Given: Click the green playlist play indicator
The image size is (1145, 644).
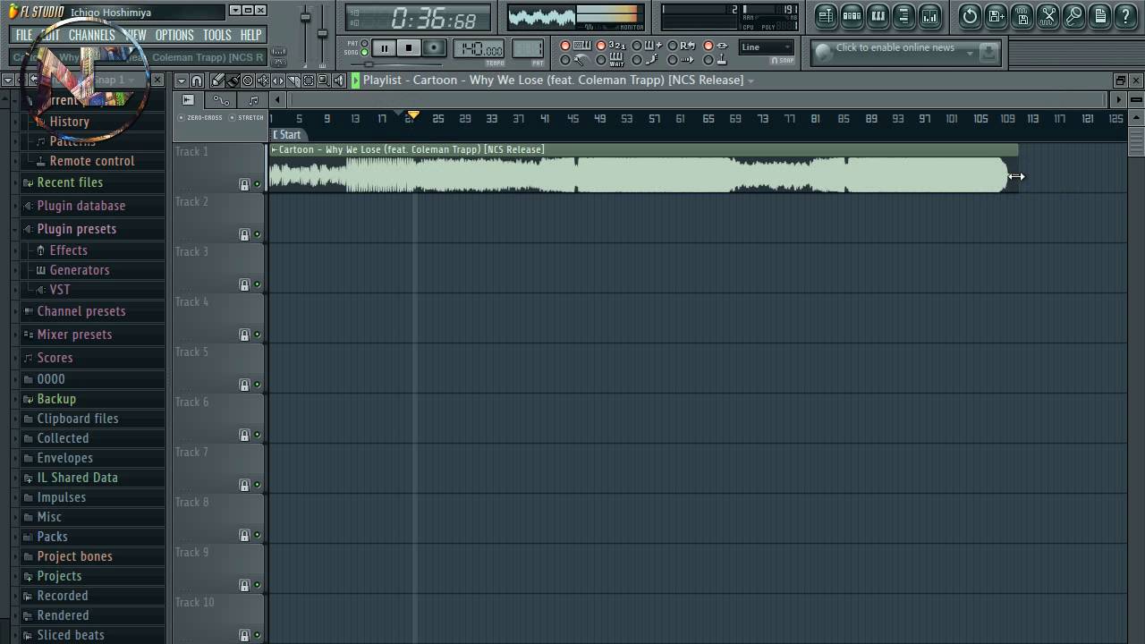Looking at the screenshot, I should click(x=355, y=80).
